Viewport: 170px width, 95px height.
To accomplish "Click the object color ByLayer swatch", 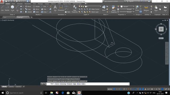I will (x=122, y=7).
